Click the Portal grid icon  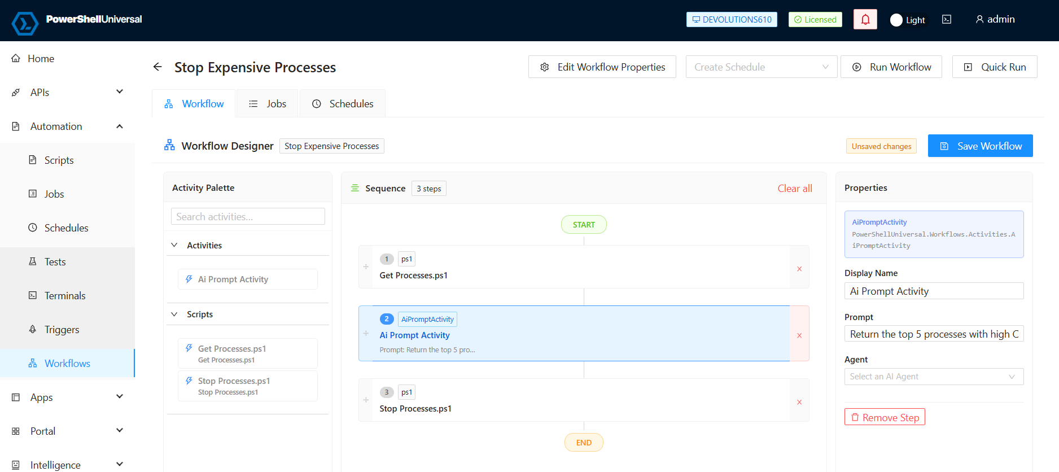click(x=16, y=431)
